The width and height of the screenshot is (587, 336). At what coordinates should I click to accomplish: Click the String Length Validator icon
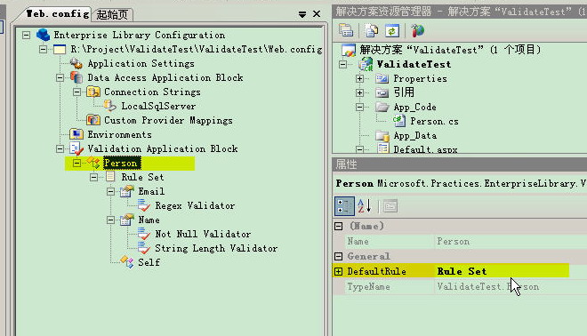[144, 248]
